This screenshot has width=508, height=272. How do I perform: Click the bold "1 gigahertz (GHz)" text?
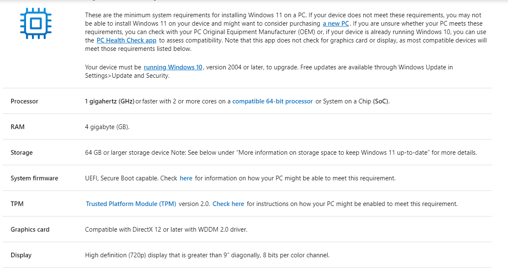110,101
